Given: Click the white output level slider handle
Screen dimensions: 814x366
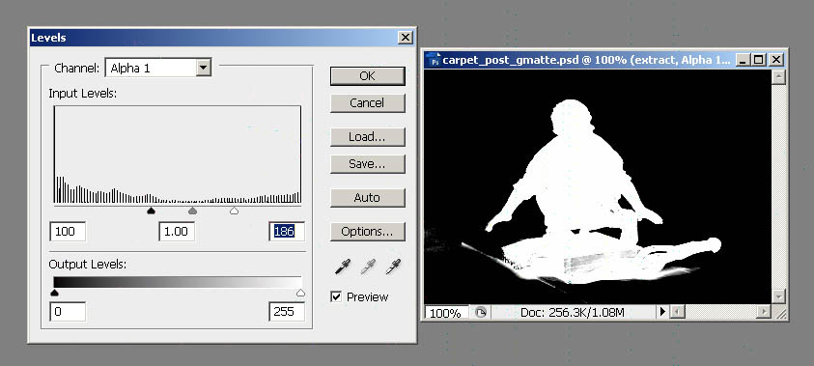Looking at the screenshot, I should (300, 294).
